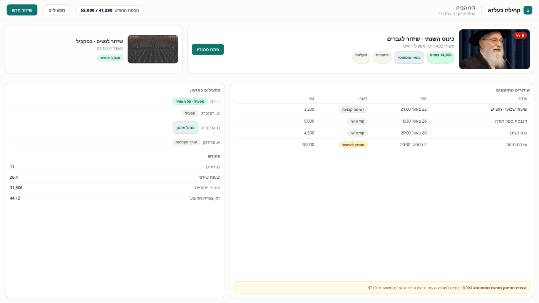Click the קהילת בעלזא logo icon

point(528,10)
